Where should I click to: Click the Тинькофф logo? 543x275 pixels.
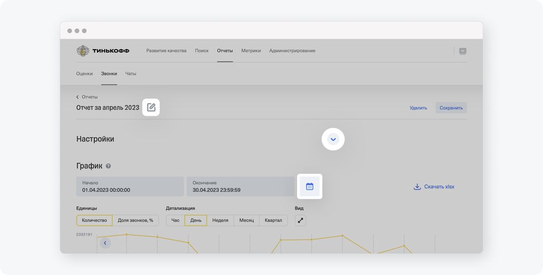coord(103,51)
